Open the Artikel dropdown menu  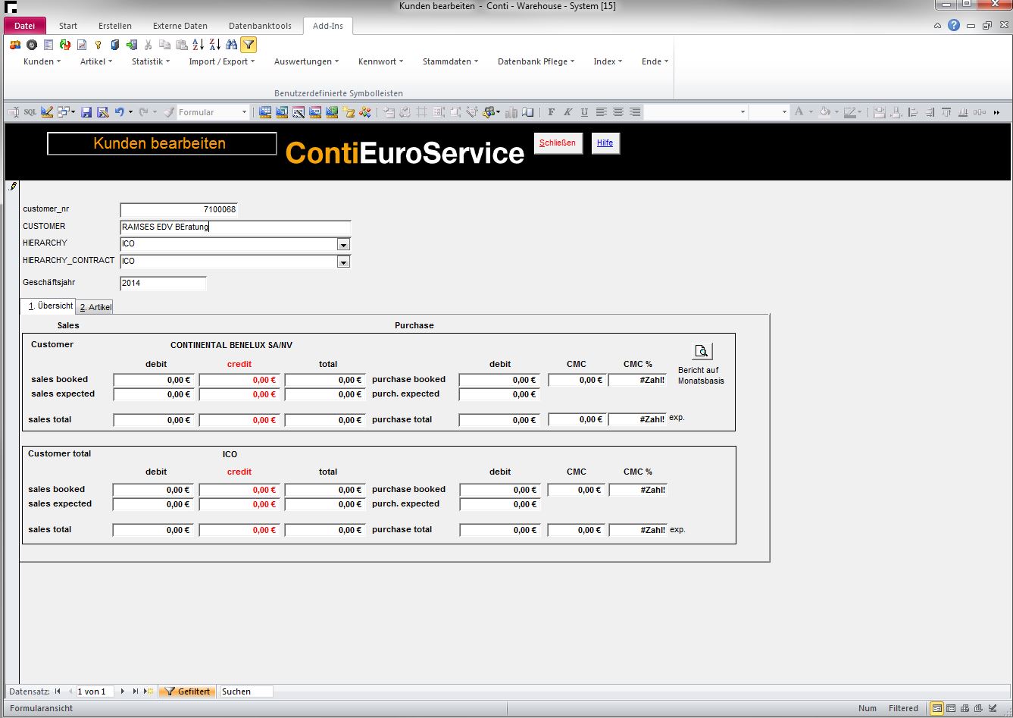(x=96, y=61)
